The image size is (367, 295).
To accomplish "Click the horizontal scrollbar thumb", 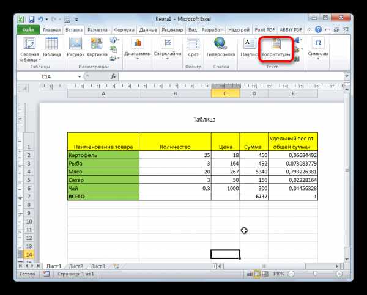I will [264, 266].
